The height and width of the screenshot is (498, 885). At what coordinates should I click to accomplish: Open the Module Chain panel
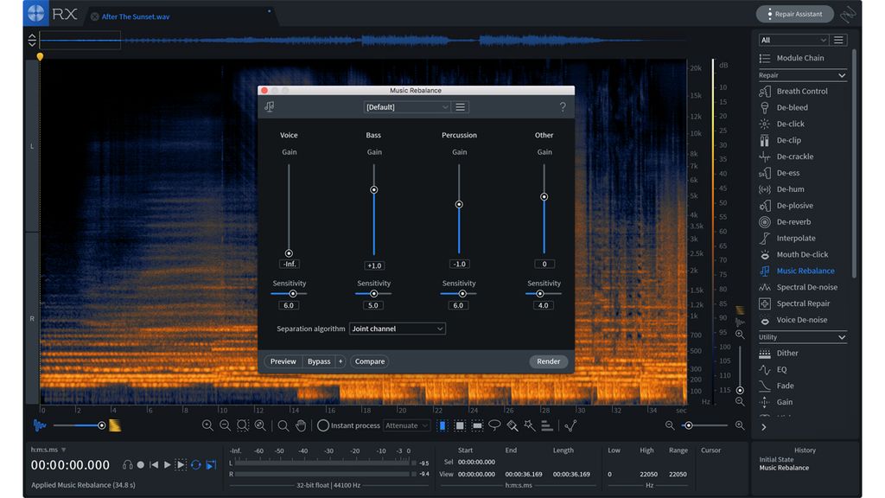tap(799, 58)
